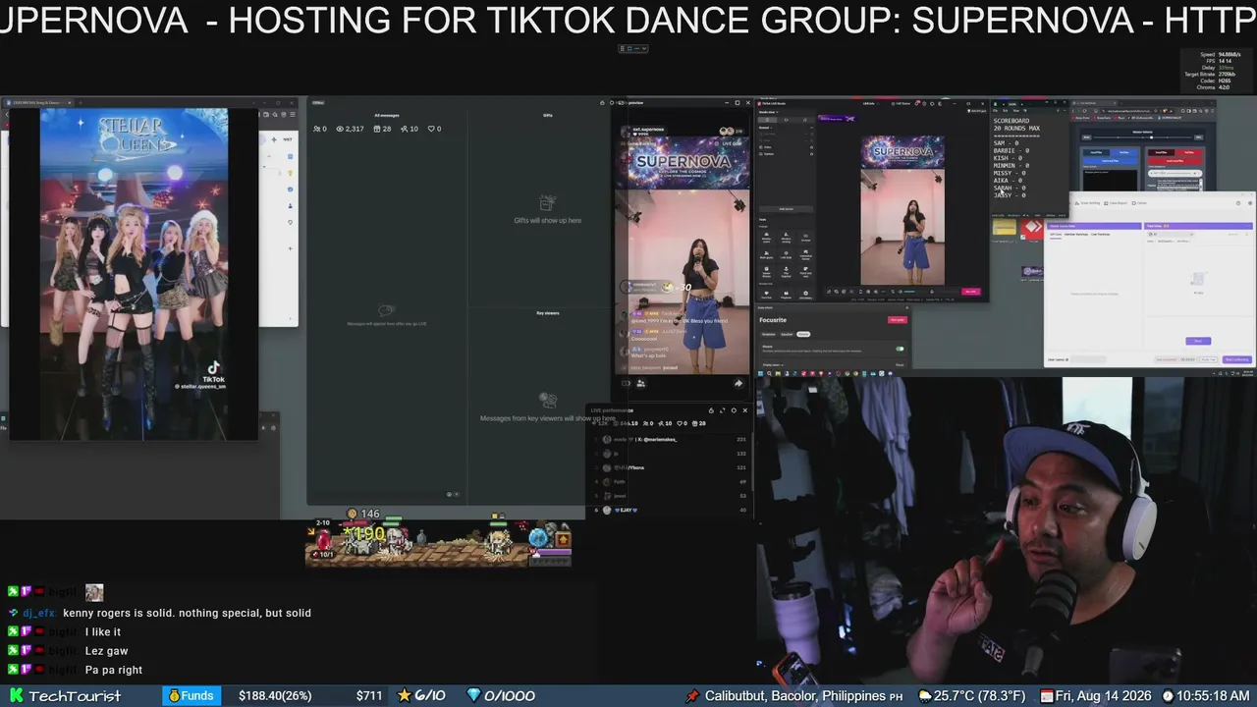Screen dimensions: 1257x707
Task: Click the JASSY - 0 line in scoreboard
Action: 1011,195
